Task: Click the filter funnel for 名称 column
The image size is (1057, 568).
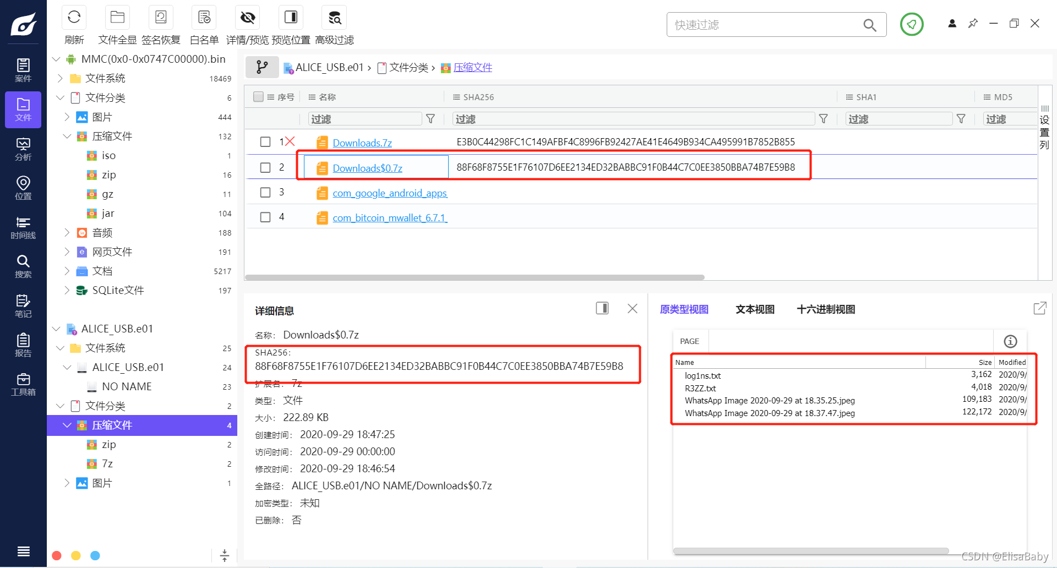Action: pos(431,119)
